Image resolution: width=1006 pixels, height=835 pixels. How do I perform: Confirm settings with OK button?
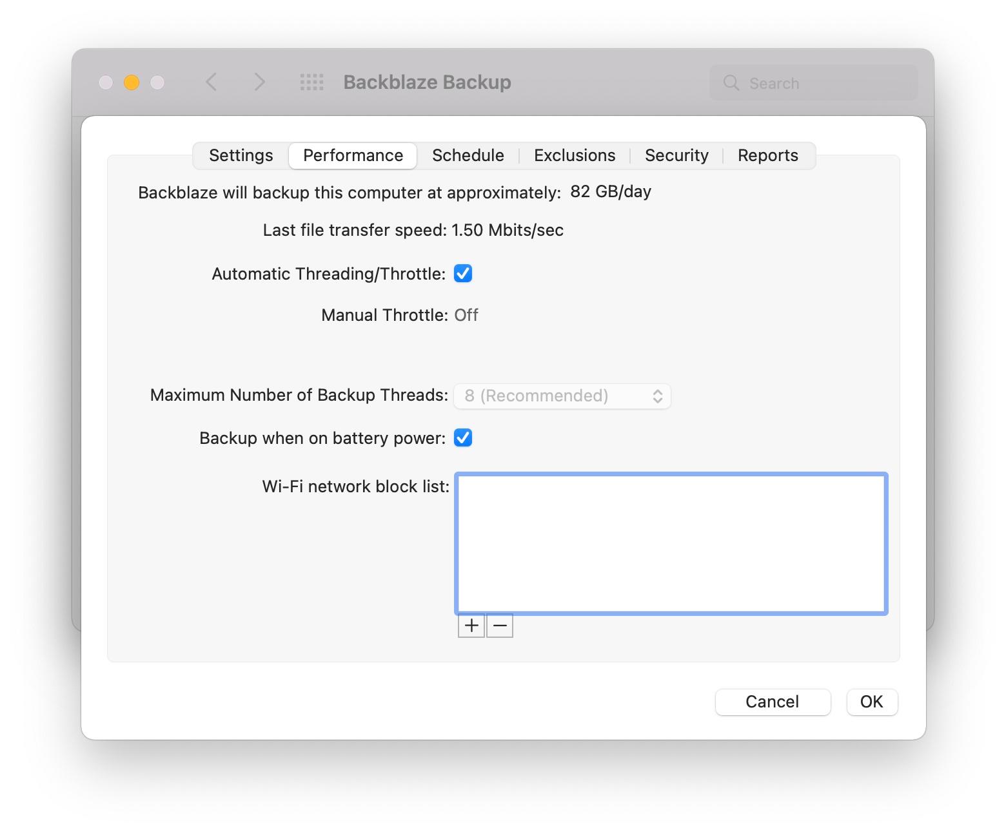(x=872, y=702)
